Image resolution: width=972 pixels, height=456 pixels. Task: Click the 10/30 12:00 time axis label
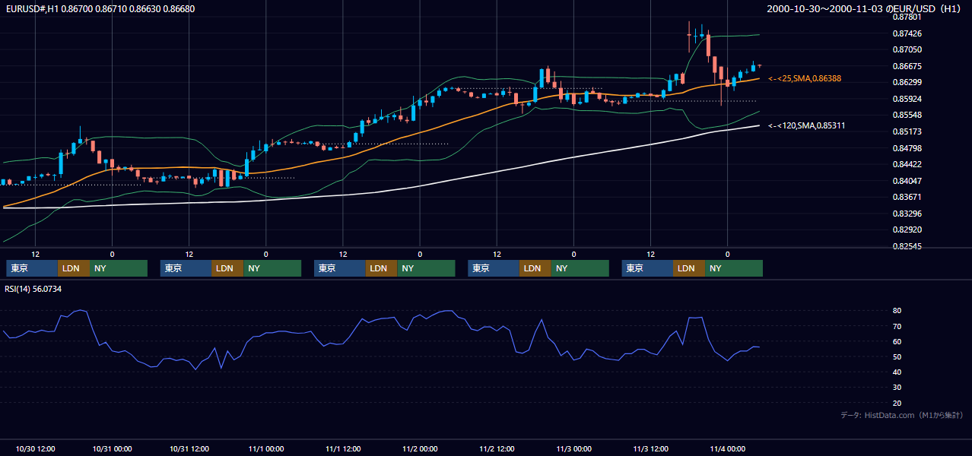click(x=35, y=448)
